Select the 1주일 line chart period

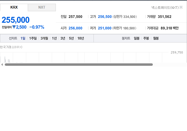pos(33,38)
